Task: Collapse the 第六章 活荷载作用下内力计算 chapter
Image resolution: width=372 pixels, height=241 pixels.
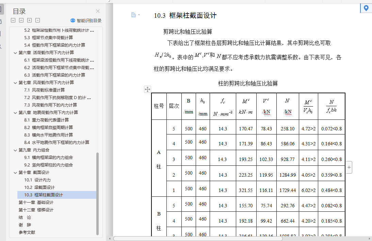Action: click(x=15, y=53)
